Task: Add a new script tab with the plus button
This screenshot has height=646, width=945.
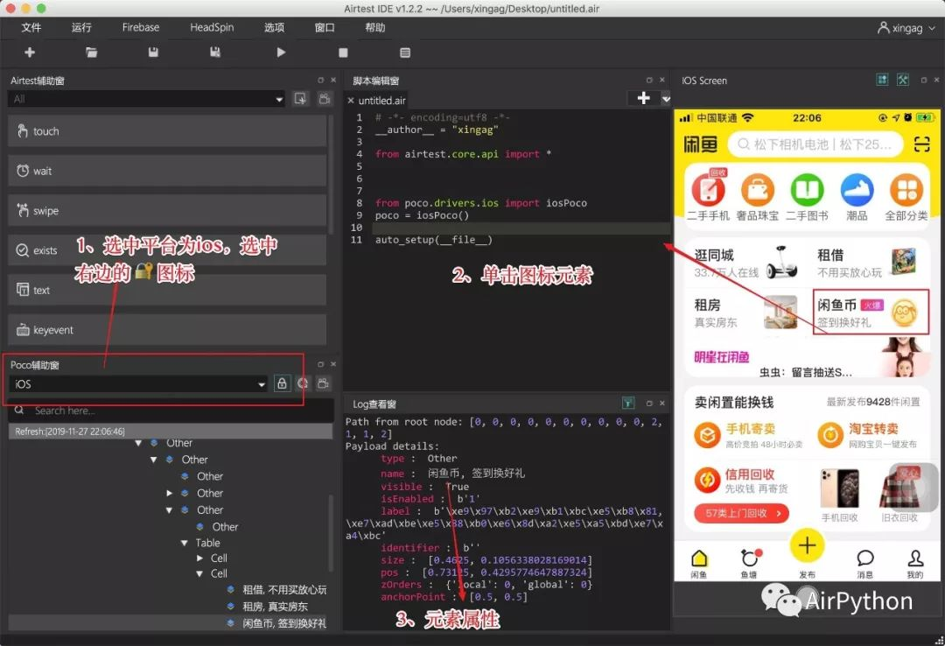Action: (644, 98)
